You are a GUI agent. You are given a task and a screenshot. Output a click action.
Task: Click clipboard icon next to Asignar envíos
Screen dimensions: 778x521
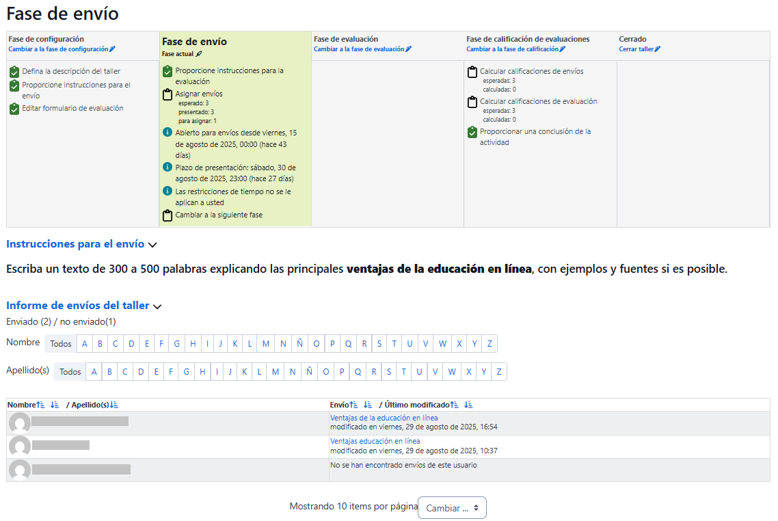(167, 94)
